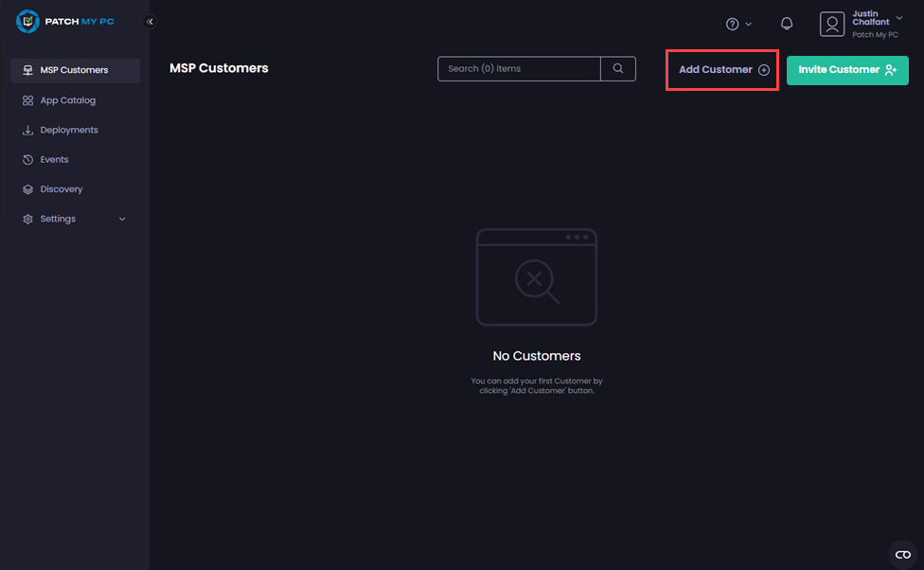This screenshot has height=570, width=924.
Task: Collapse the sidebar with the arrow
Action: [x=150, y=21]
